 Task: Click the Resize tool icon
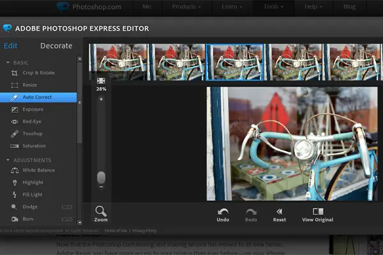[x=15, y=85]
